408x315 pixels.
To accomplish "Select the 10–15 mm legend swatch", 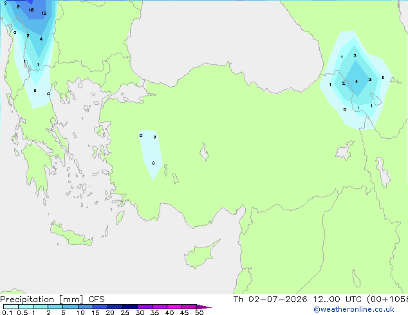I will click(x=85, y=307).
